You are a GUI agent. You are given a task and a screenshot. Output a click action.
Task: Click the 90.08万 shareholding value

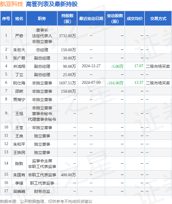(x=69, y=66)
